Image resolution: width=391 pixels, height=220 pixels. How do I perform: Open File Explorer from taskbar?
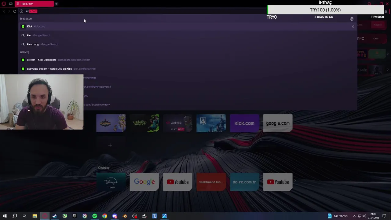tap(35, 216)
